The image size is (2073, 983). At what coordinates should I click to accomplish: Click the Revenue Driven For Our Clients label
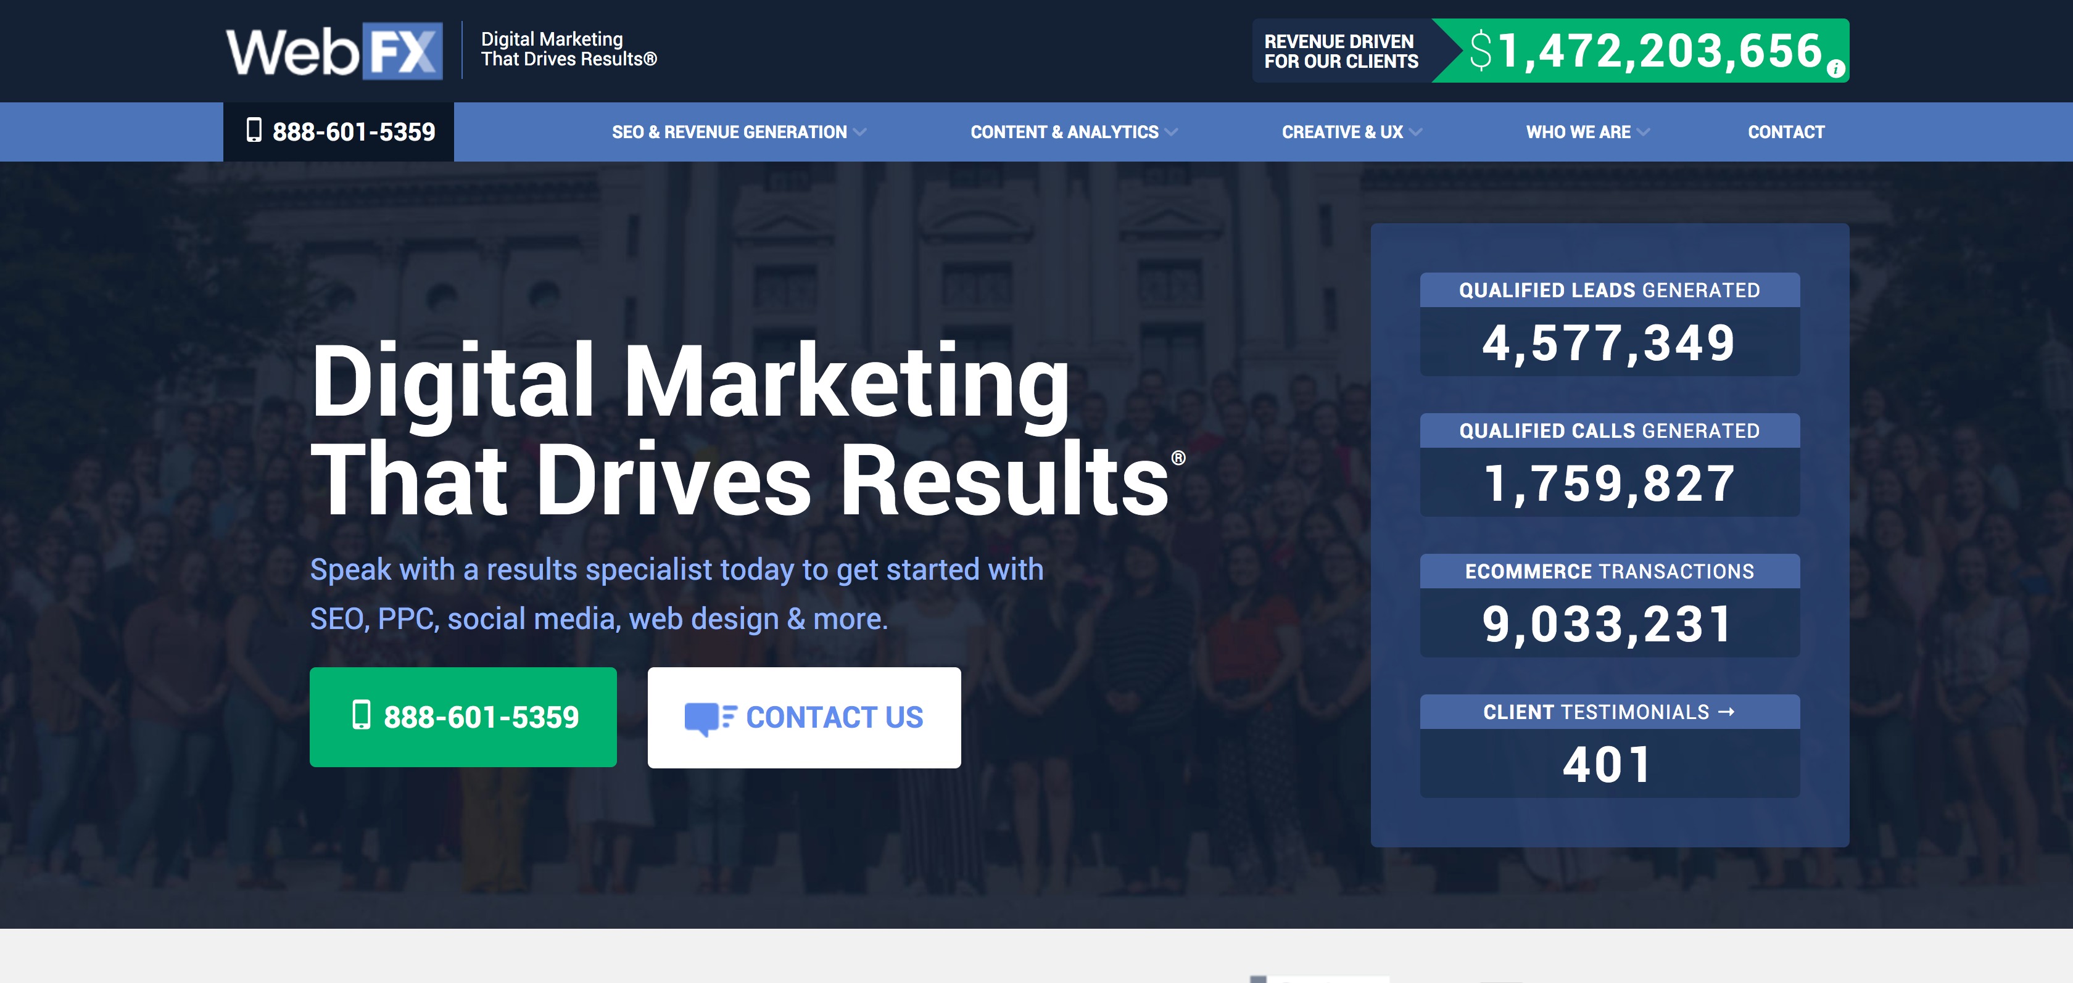(x=1341, y=51)
